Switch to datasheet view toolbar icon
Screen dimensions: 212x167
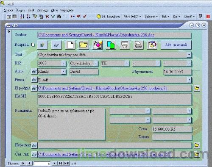[x=14, y=17]
